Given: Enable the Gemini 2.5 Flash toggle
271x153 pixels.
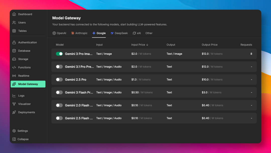Looking at the screenshot, I should point(59,118).
